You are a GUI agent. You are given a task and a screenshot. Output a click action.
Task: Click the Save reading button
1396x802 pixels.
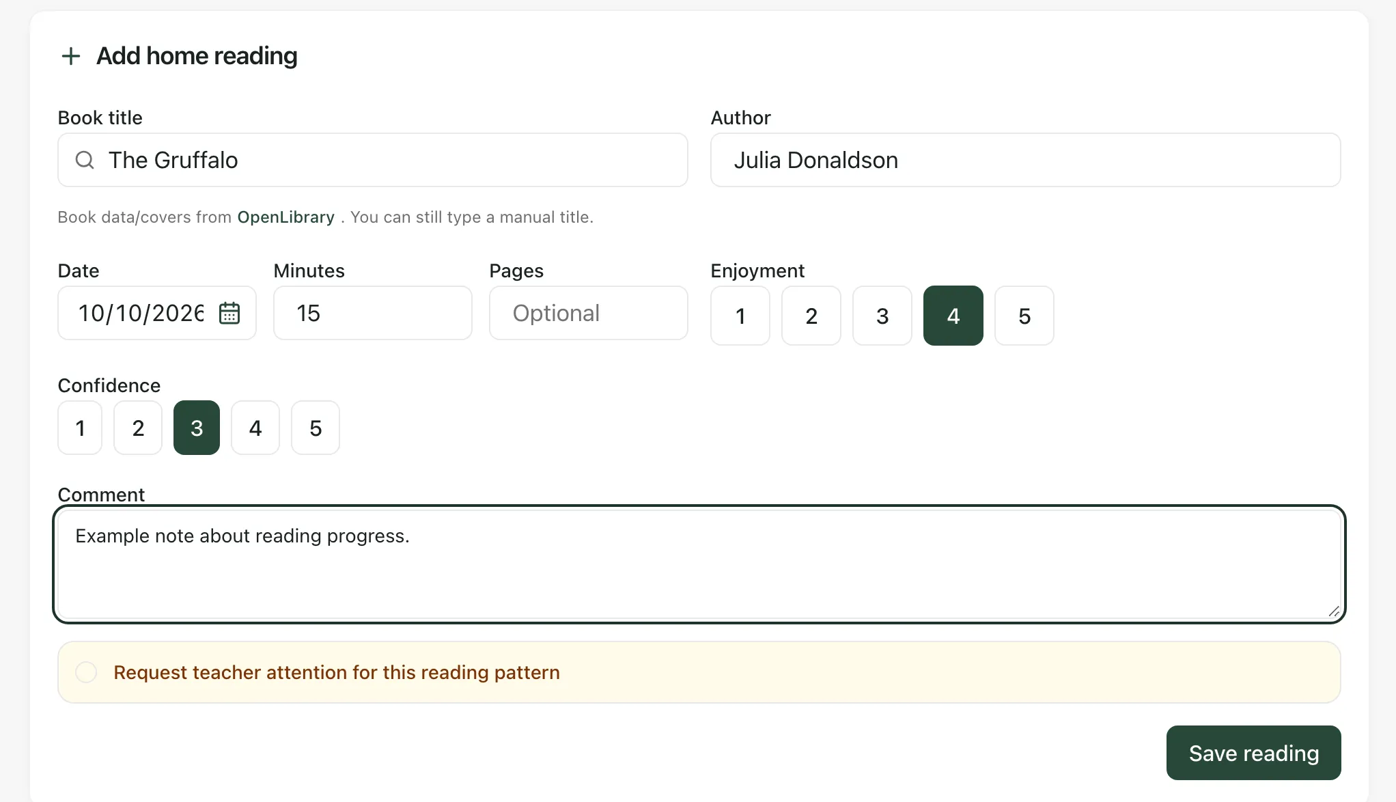[1253, 753]
